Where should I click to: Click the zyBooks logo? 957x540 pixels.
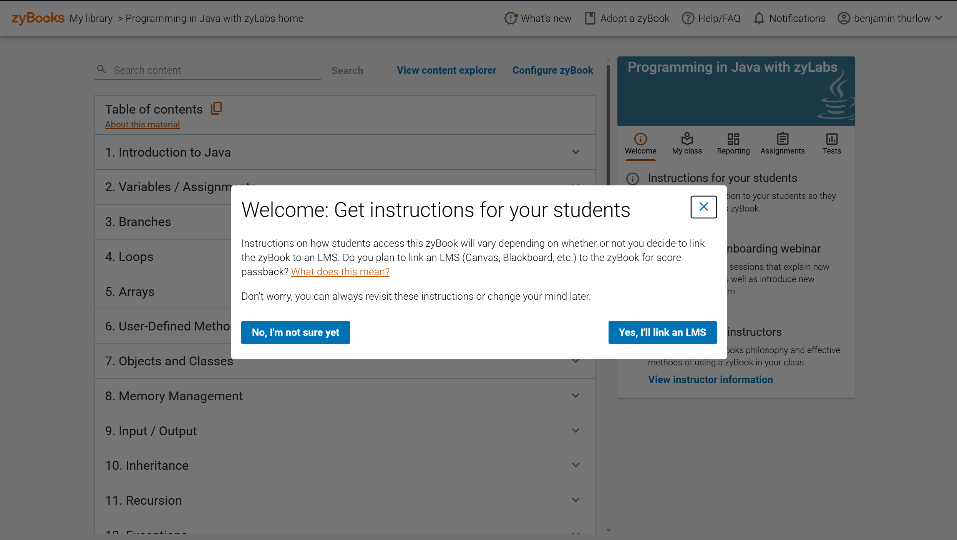pyautogui.click(x=38, y=18)
